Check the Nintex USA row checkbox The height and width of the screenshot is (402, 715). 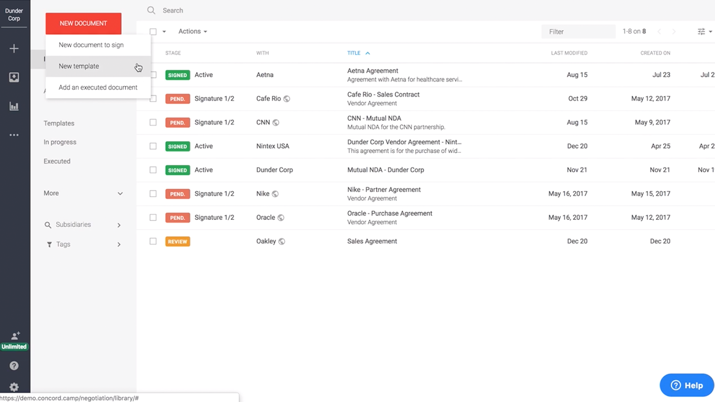(153, 146)
